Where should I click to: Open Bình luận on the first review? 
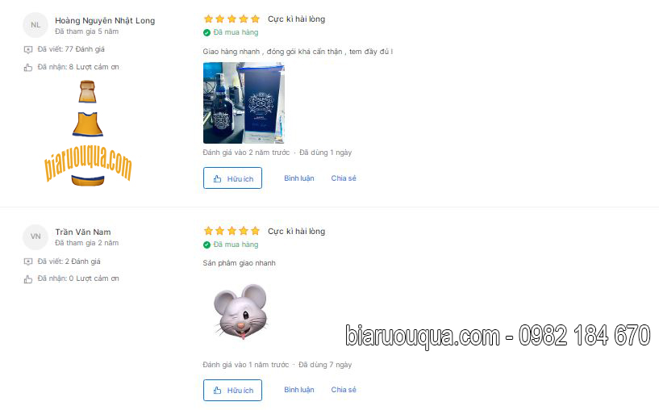pos(299,178)
